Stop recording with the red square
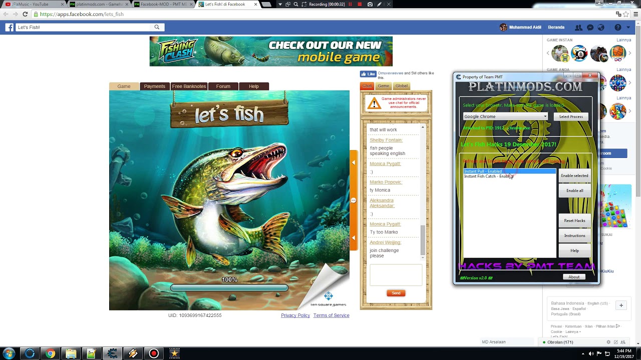641x360 pixels. point(360,4)
